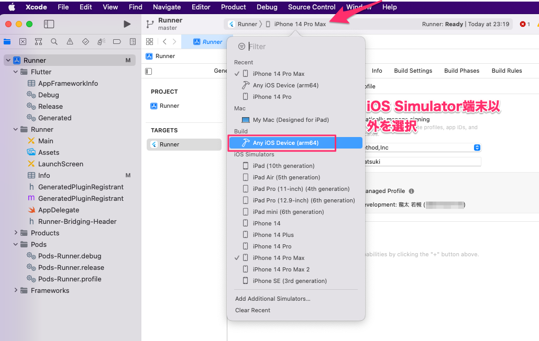
Task: Go back with the left chevron
Action: click(x=164, y=42)
